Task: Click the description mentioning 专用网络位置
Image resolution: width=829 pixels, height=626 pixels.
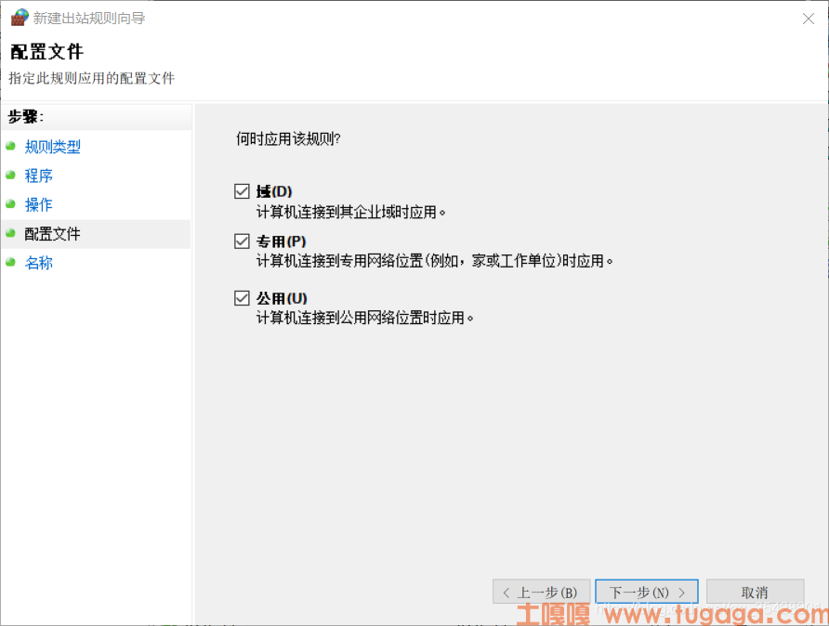Action: [435, 260]
